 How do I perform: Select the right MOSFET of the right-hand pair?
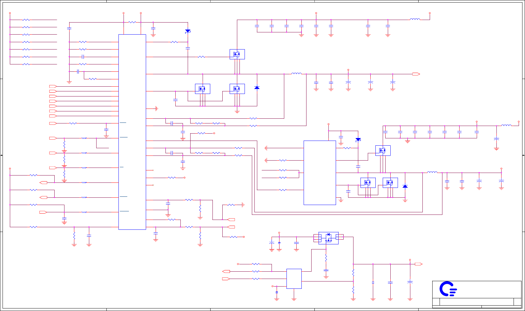click(390, 183)
